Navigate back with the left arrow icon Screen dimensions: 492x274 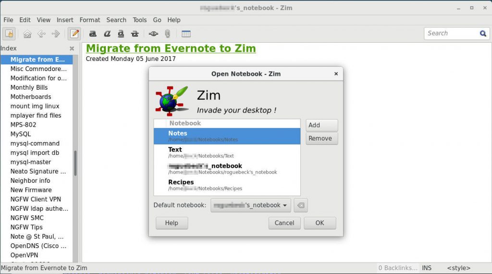[41, 34]
